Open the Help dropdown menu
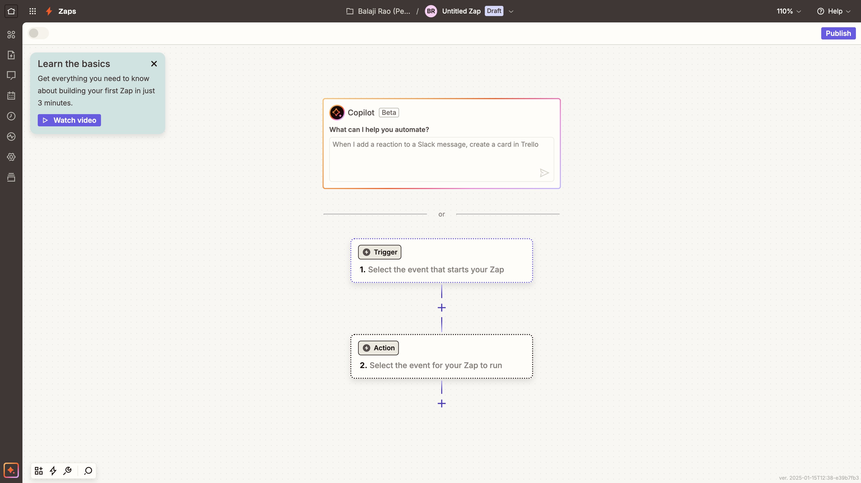Screen dimensions: 861x483 [x=834, y=11]
